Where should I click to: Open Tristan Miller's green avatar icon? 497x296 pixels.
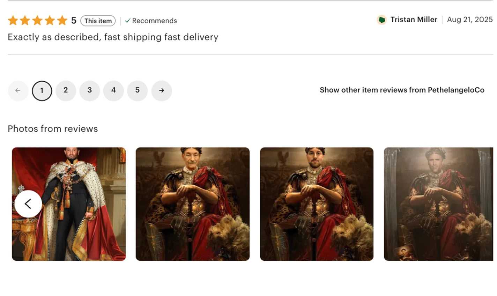tap(381, 20)
